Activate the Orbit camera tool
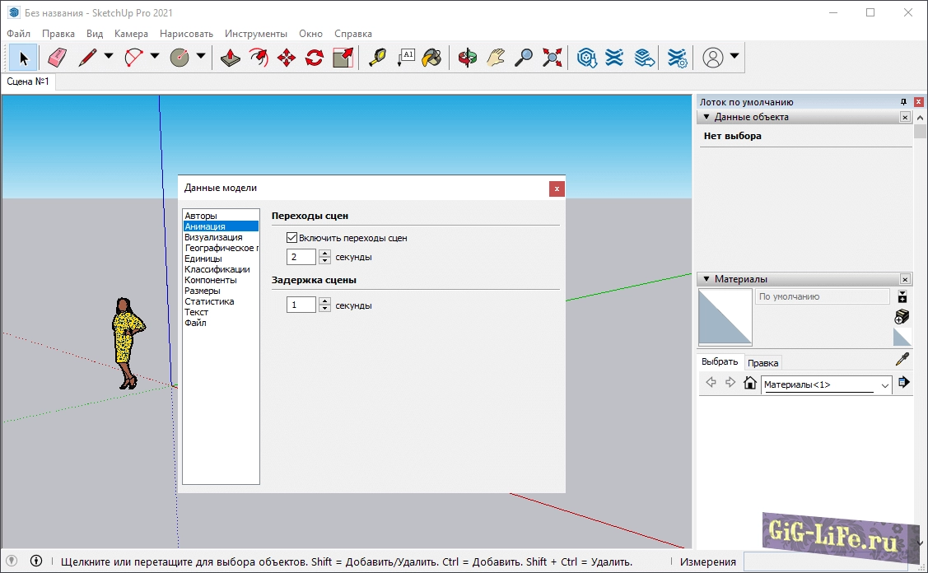This screenshot has height=573, width=928. coord(468,58)
